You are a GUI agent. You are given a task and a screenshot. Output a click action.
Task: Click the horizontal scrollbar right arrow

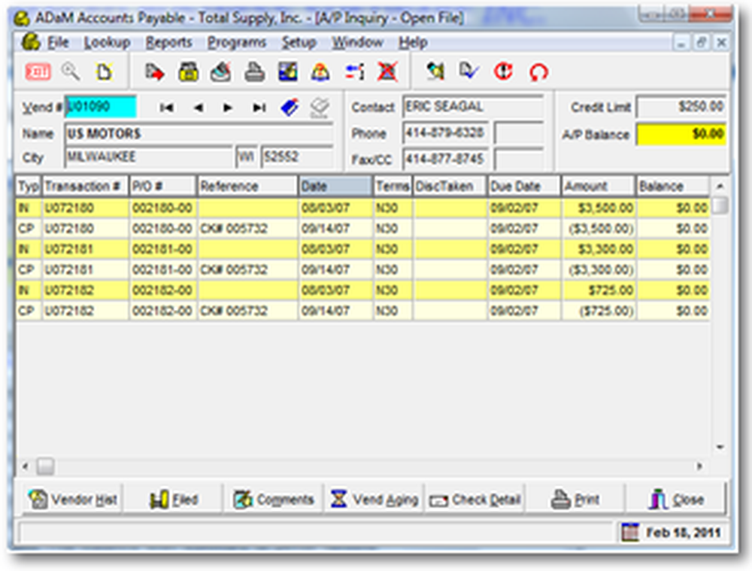point(699,466)
